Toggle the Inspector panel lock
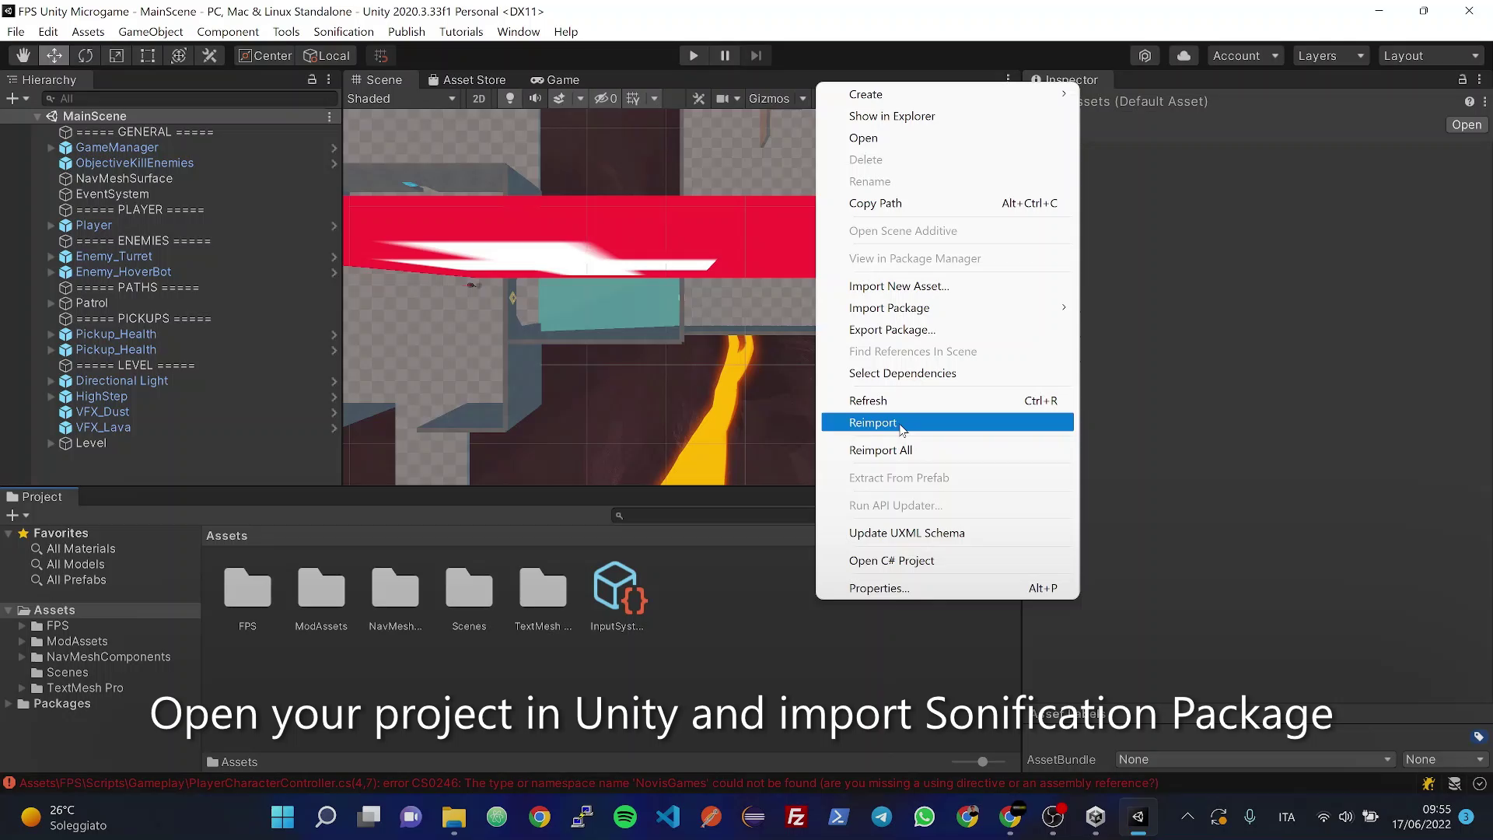Viewport: 1493px width, 840px height. click(1462, 79)
